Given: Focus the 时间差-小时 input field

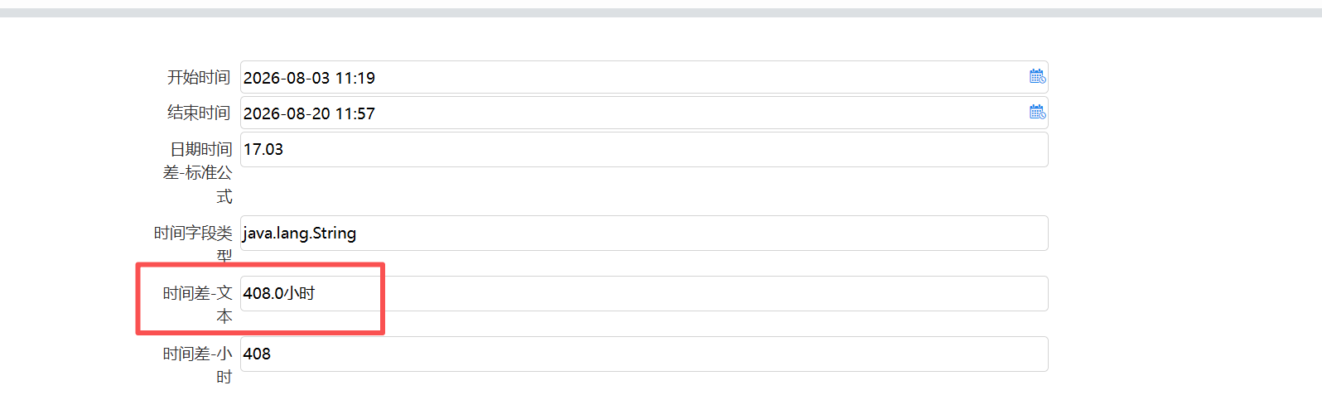Looking at the screenshot, I should [x=644, y=354].
